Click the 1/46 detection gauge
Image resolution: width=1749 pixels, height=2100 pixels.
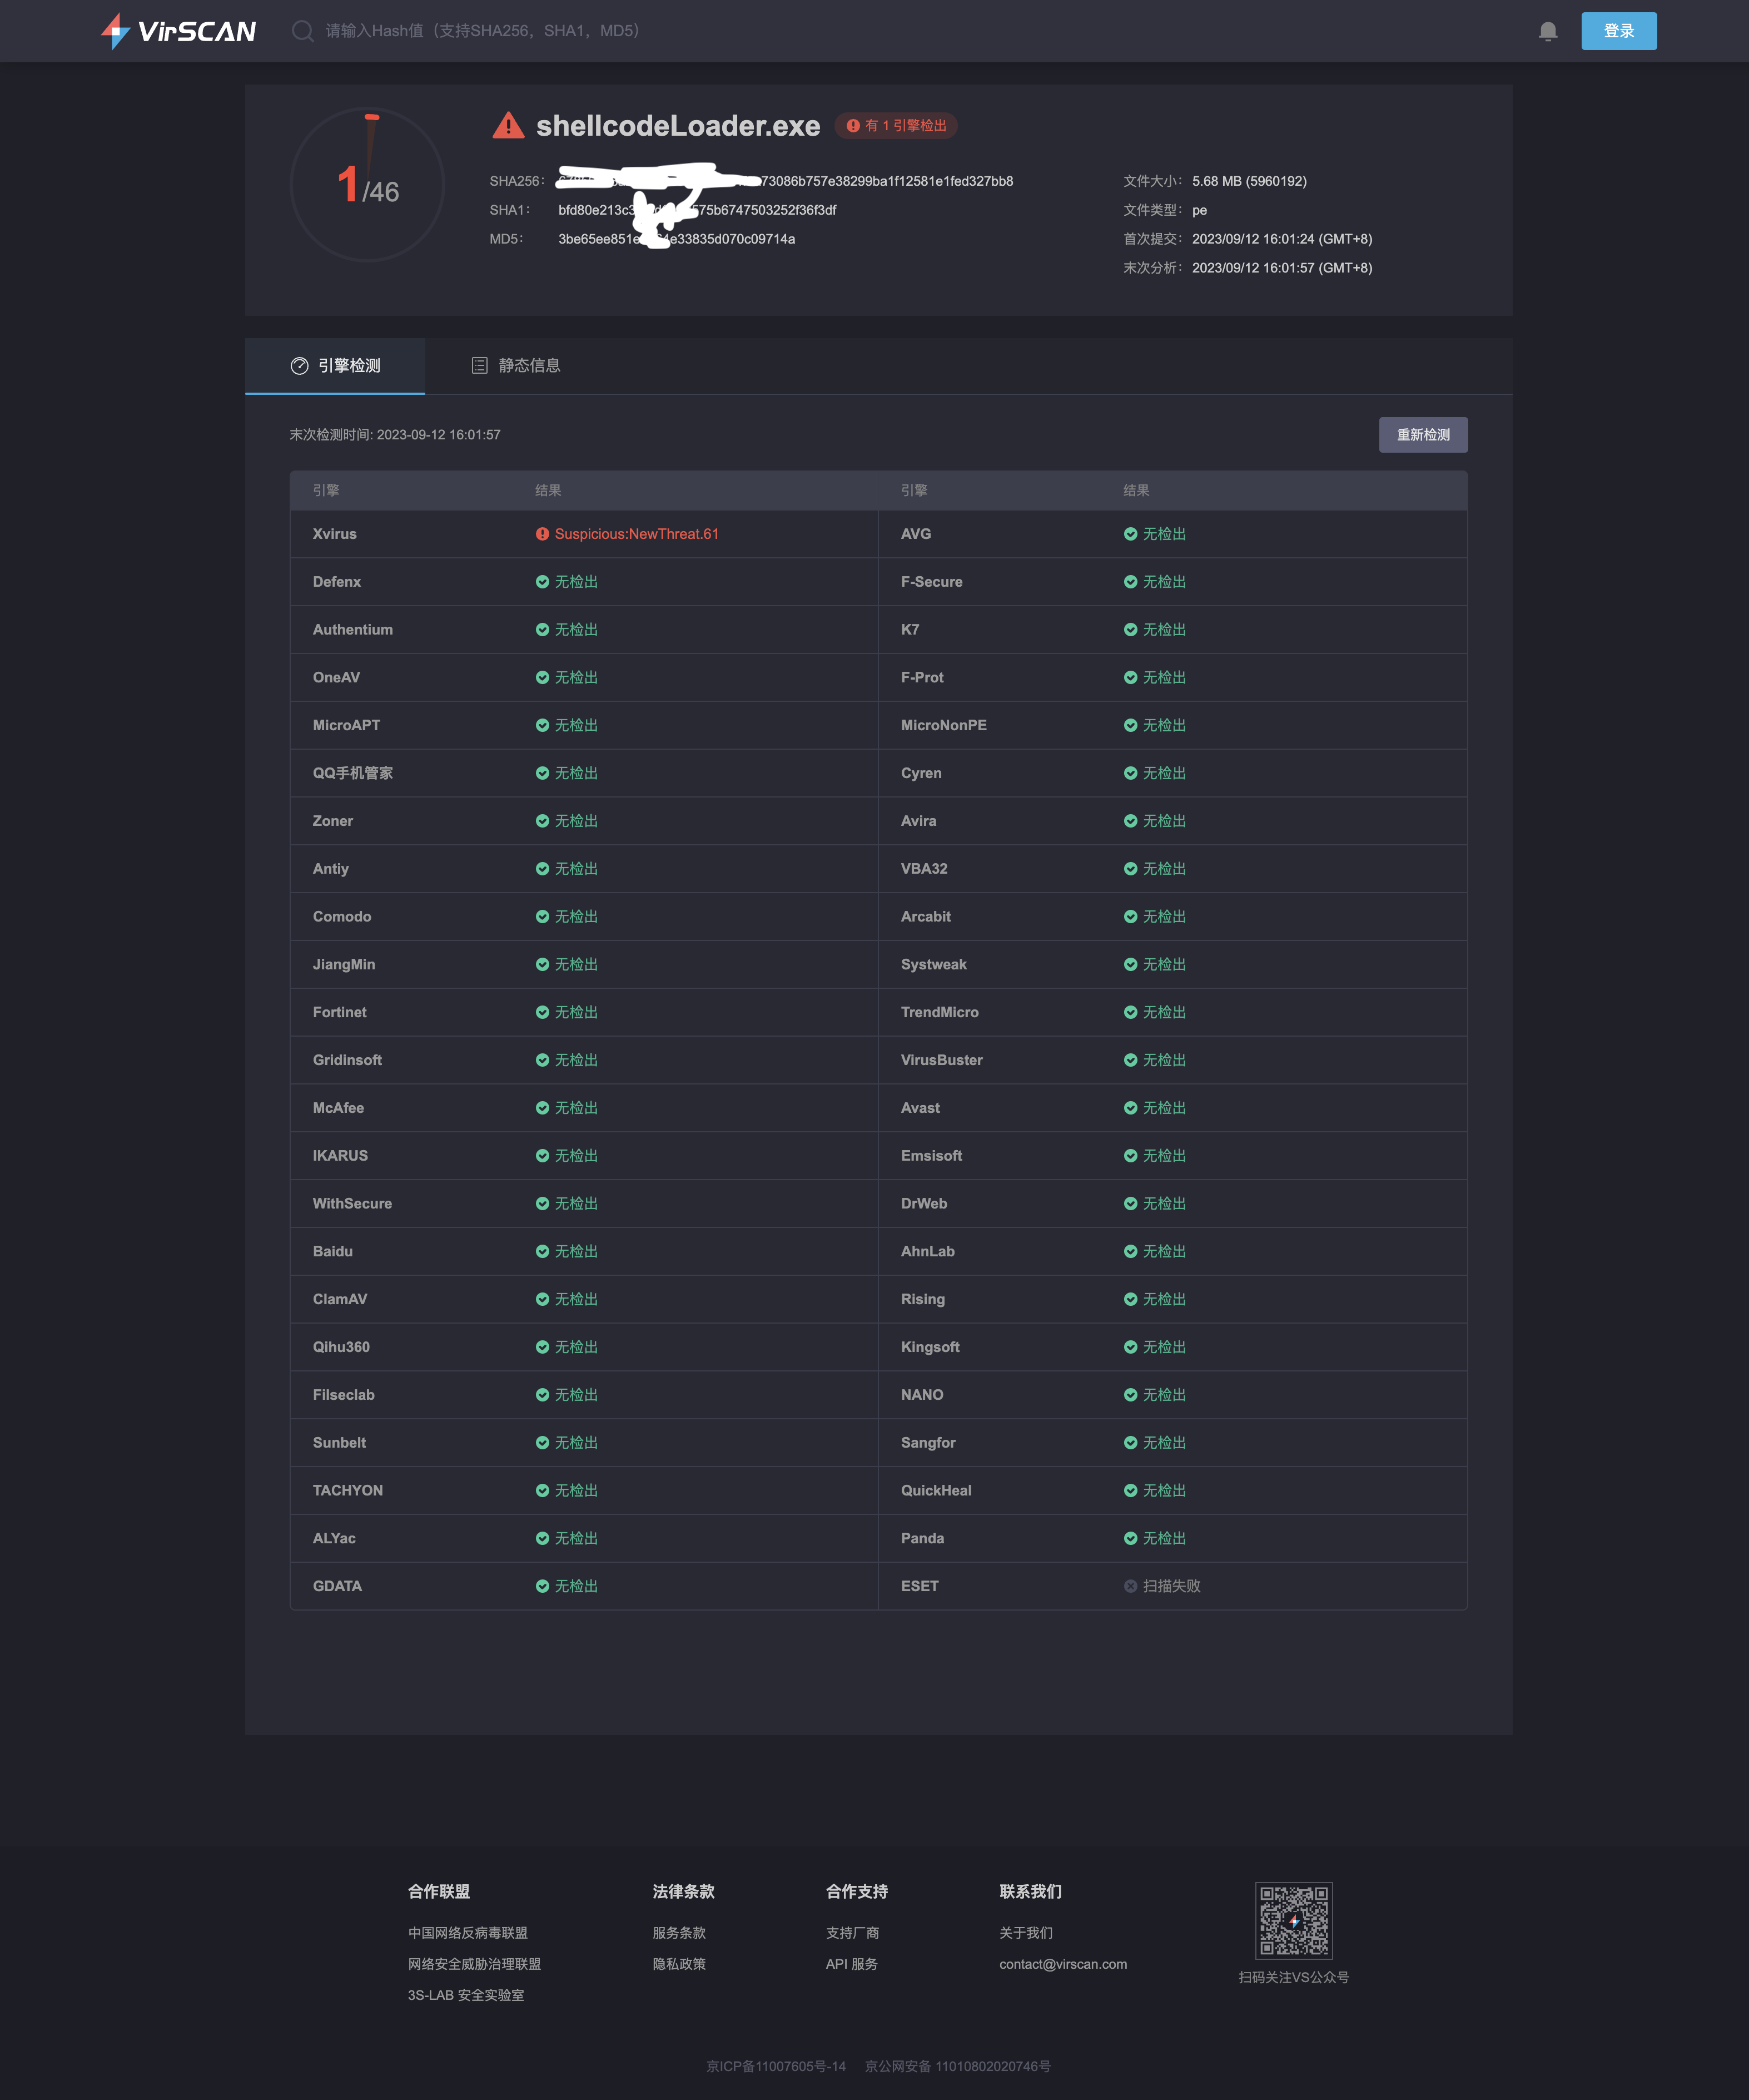click(367, 185)
